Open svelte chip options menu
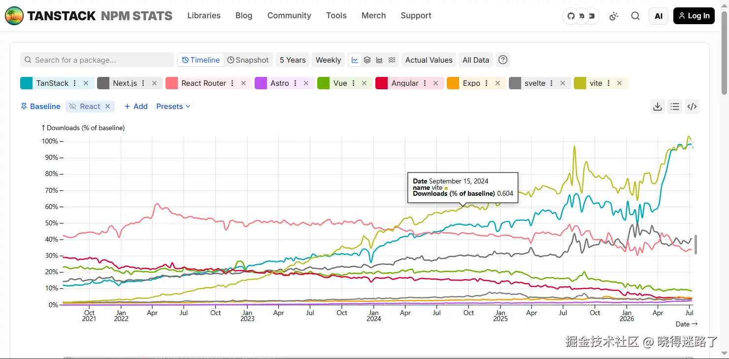 (552, 83)
